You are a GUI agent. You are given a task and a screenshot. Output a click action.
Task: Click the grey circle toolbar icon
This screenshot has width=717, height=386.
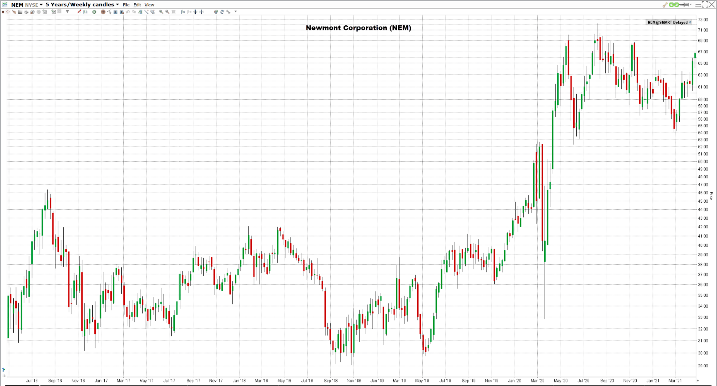(x=38, y=12)
